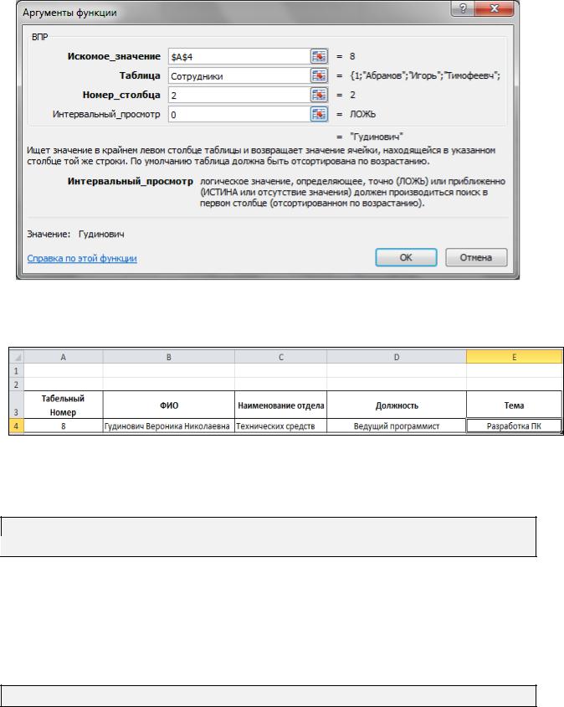Image resolution: width=564 pixels, height=707 pixels.
Task: Select cell Гудинович Вероника Николаевна
Action: [x=169, y=426]
